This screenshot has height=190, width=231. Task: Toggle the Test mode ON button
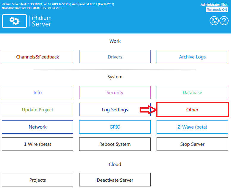tap(217, 9)
